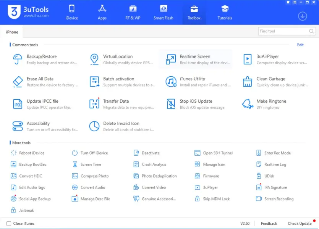Click the Screen Recording icon
The height and width of the screenshot is (229, 319).
(259, 198)
